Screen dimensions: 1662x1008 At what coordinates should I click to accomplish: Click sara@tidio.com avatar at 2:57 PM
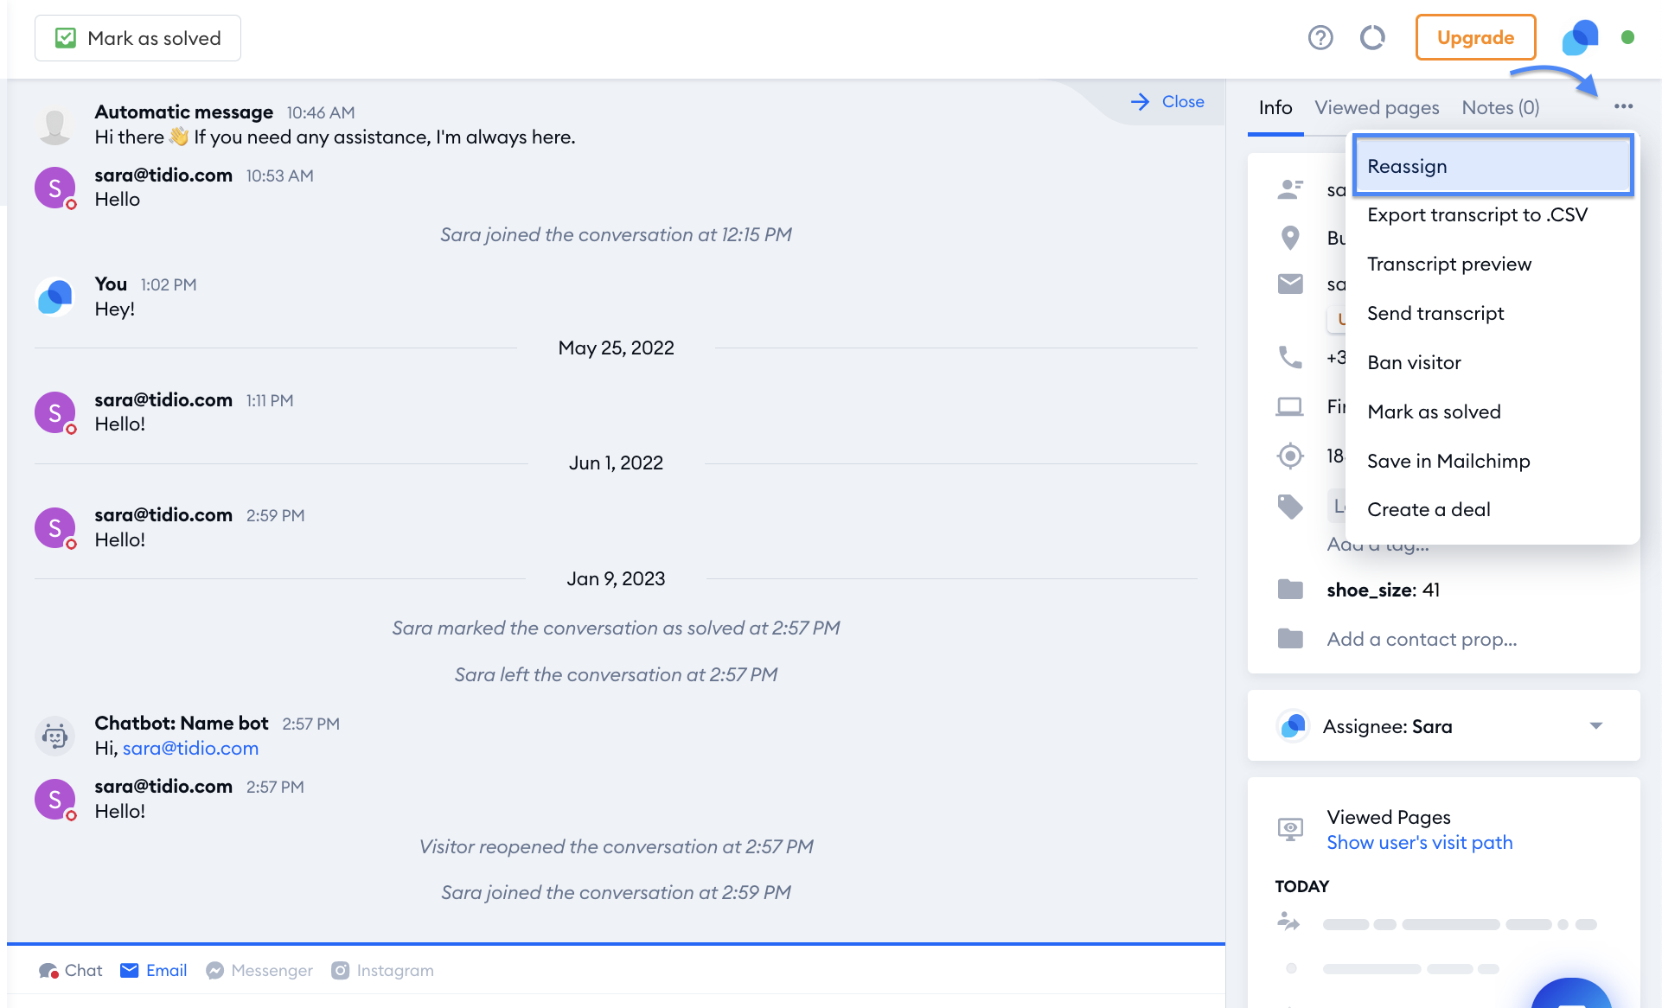54,799
